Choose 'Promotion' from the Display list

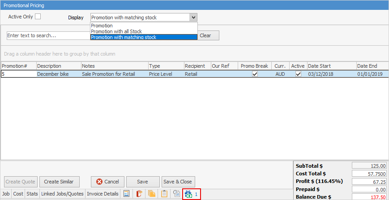[x=144, y=26]
